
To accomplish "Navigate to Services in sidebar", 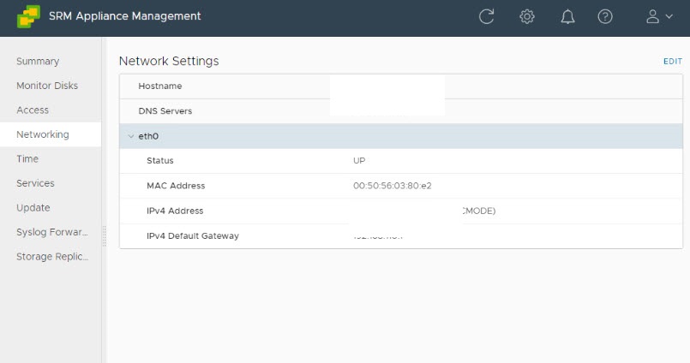I will click(x=35, y=183).
